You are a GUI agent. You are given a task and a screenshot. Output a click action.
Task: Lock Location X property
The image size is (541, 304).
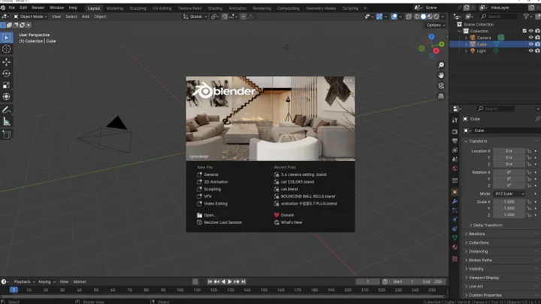[x=528, y=151]
